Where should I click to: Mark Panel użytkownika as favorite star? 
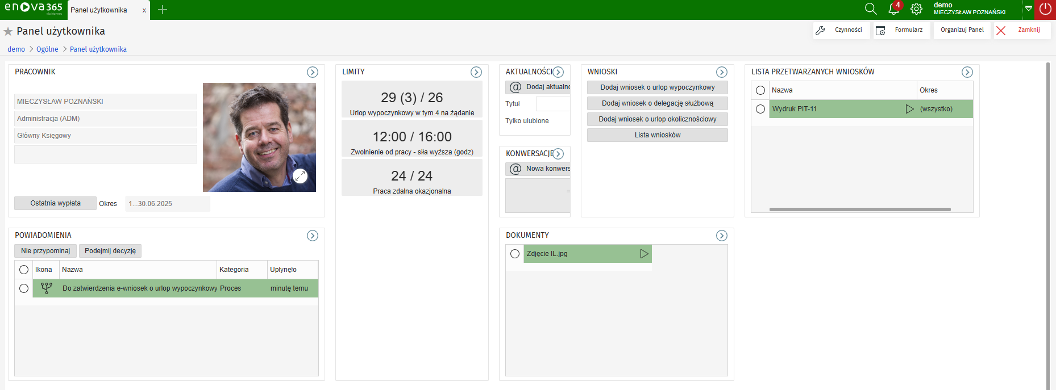point(8,32)
